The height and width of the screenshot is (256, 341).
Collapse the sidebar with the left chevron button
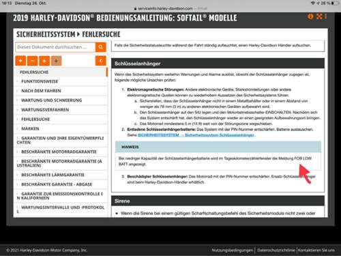(x=101, y=61)
